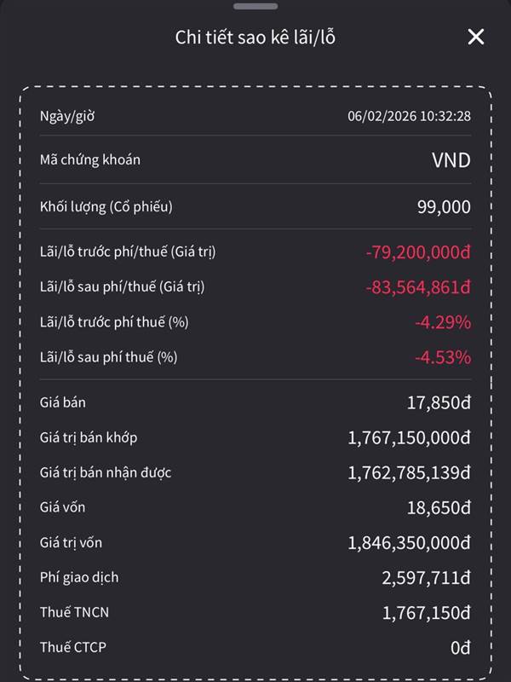This screenshot has height=682, width=511.
Task: Click the 1,846,350,000đ cost value amount
Action: coord(409,543)
